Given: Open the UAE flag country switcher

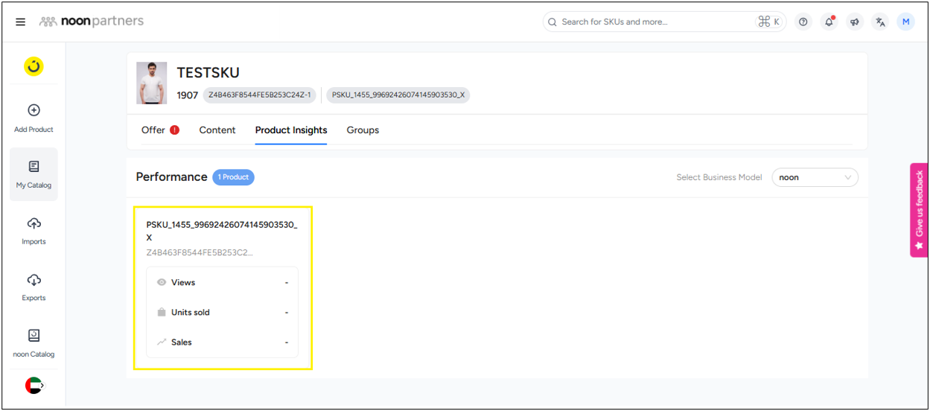Looking at the screenshot, I should pos(34,385).
